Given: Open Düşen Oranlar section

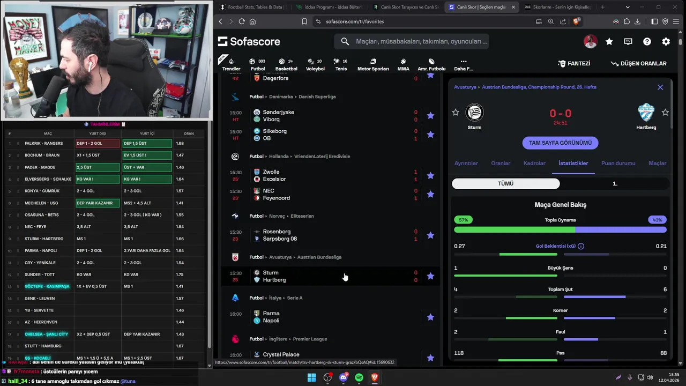Looking at the screenshot, I should click(x=638, y=63).
